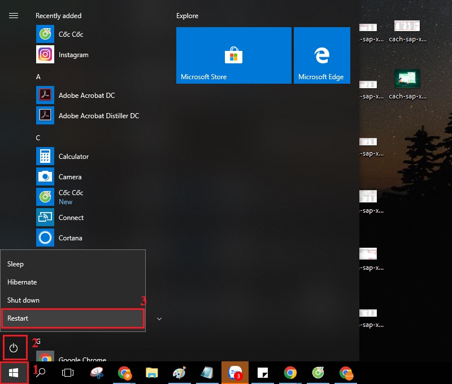Launch the Camera app

tap(70, 177)
